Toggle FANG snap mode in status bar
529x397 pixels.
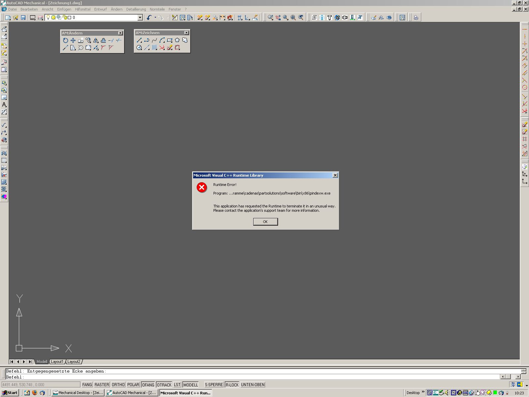(x=87, y=385)
